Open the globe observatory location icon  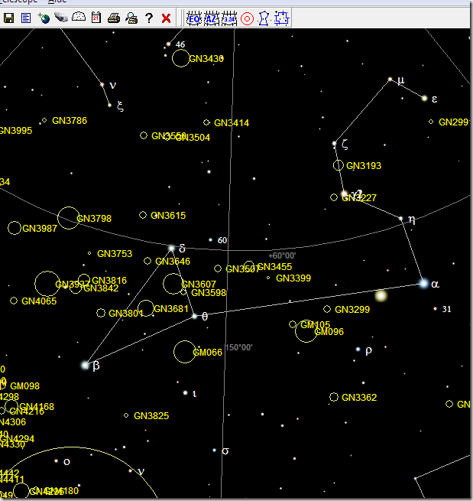[x=44, y=18]
